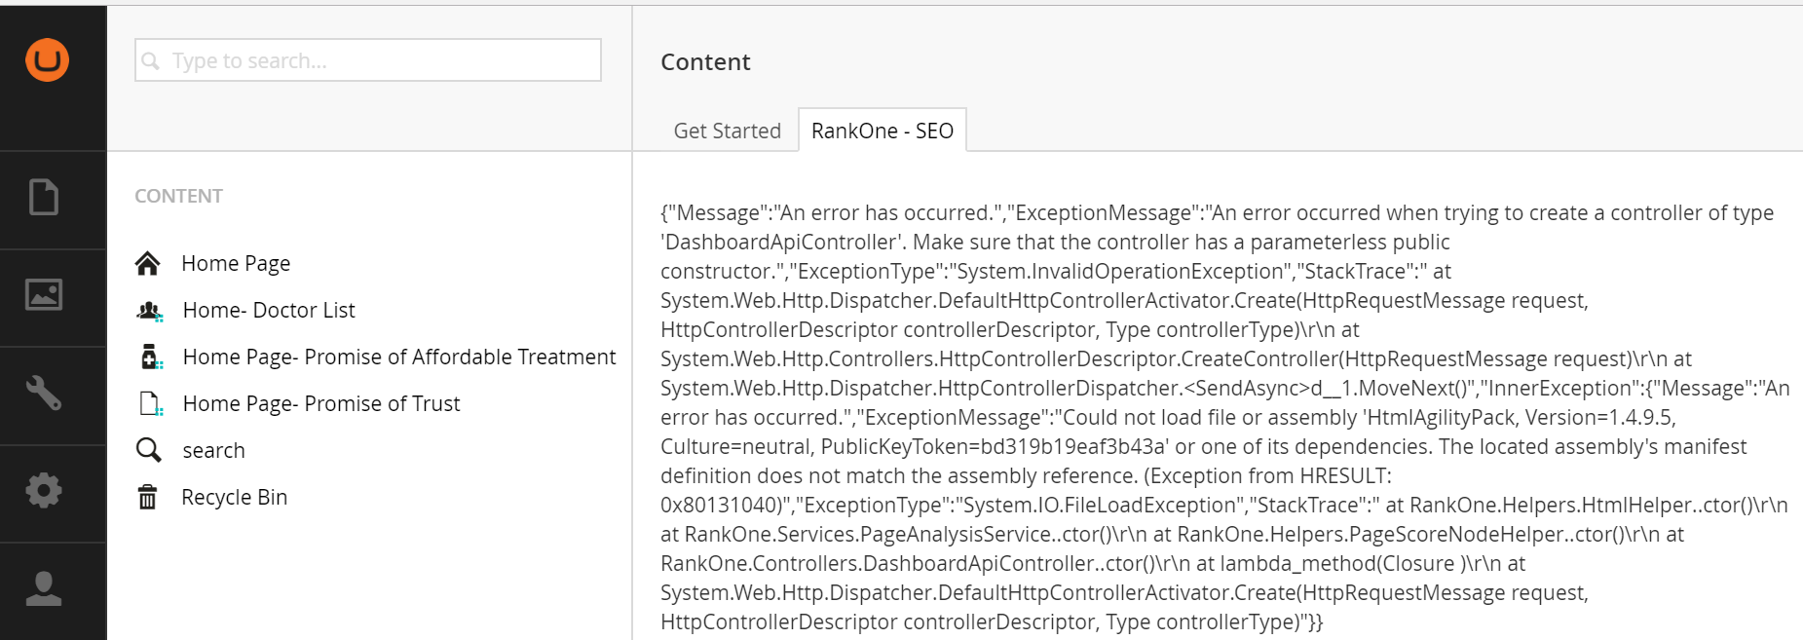Open the Recycle Bin node
Screen dimensions: 1803x640
pyautogui.click(x=234, y=497)
